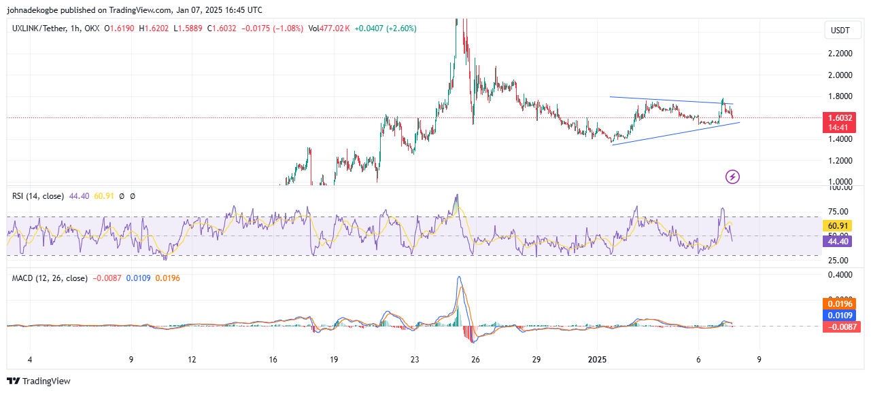Click the 2025 label on the date axis
871x393 pixels.
tap(598, 358)
